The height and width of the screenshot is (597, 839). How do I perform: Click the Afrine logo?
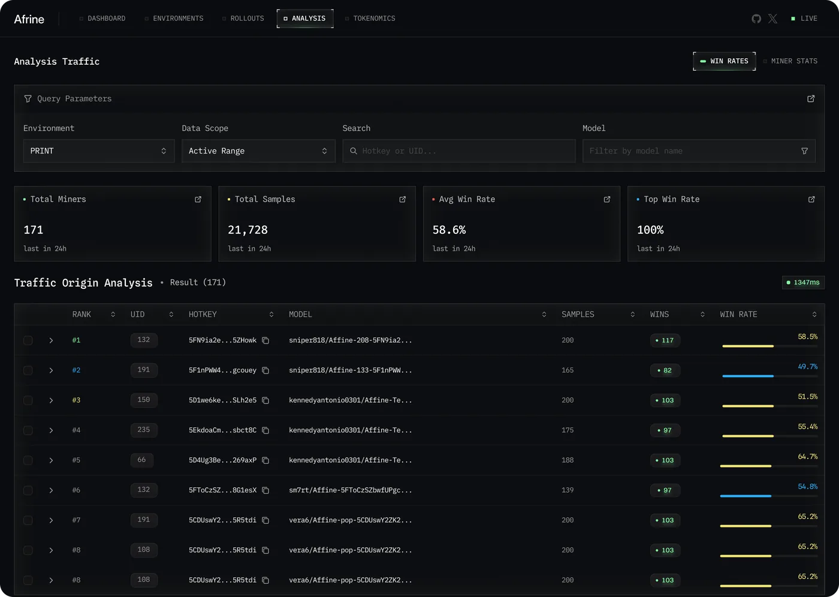click(x=29, y=19)
